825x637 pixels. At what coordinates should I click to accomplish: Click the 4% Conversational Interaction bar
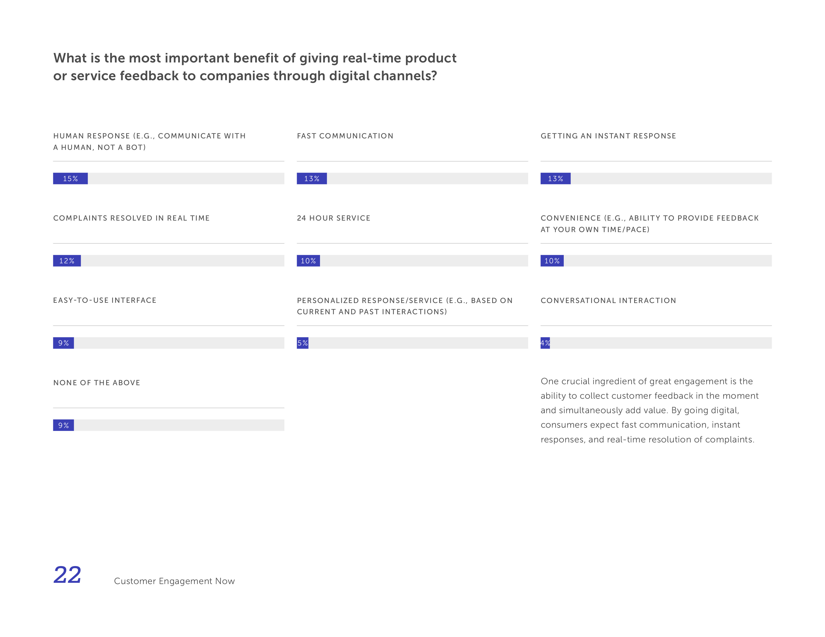click(545, 343)
